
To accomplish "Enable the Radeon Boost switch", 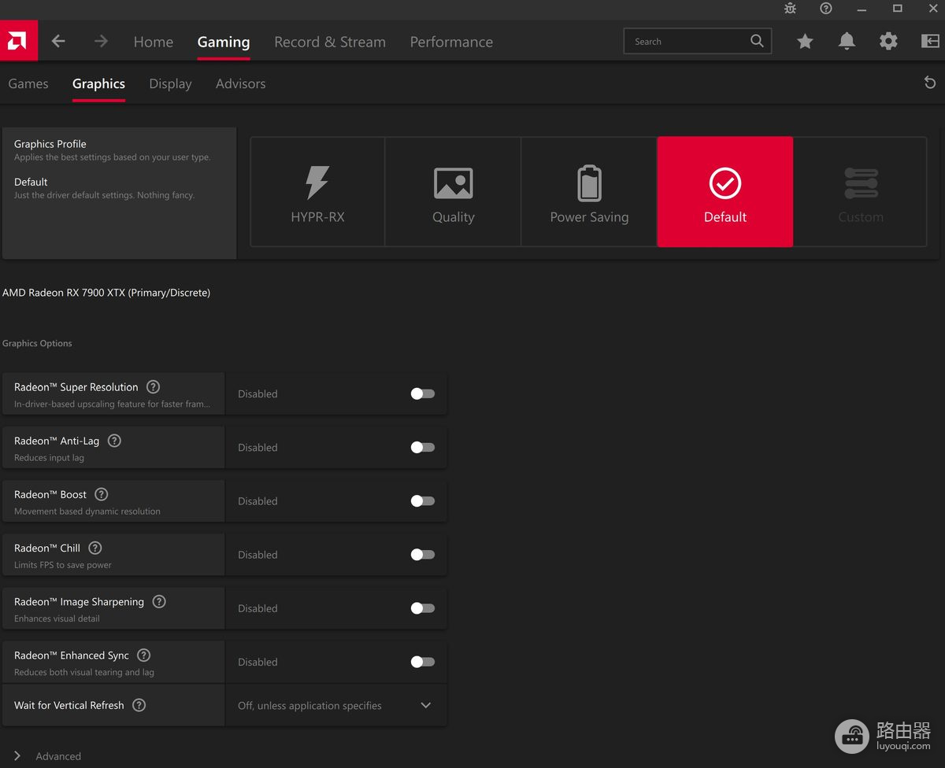I will pyautogui.click(x=423, y=500).
